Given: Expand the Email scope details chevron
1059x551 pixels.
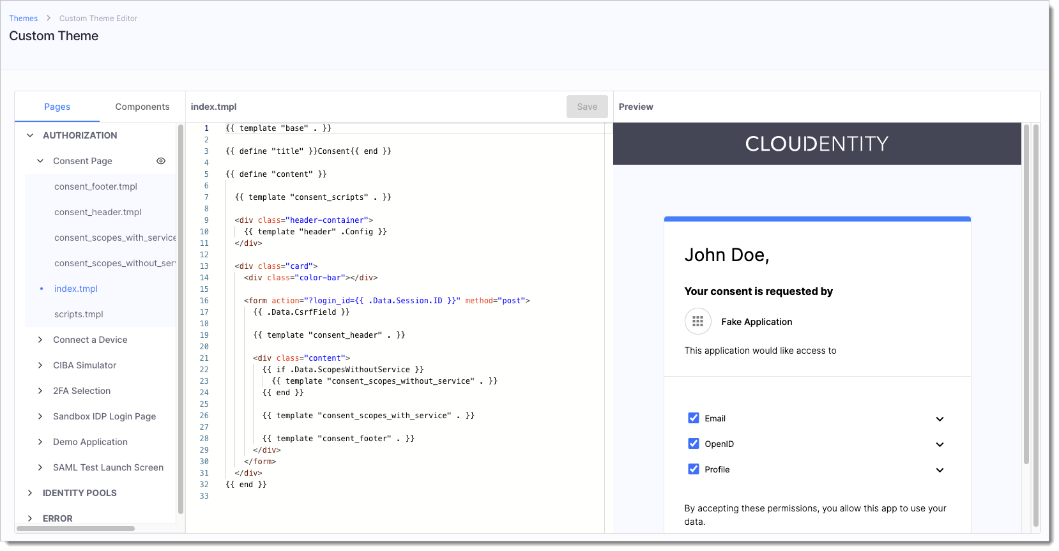Looking at the screenshot, I should (x=940, y=419).
